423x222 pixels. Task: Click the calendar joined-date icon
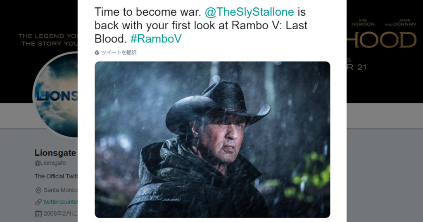38,214
